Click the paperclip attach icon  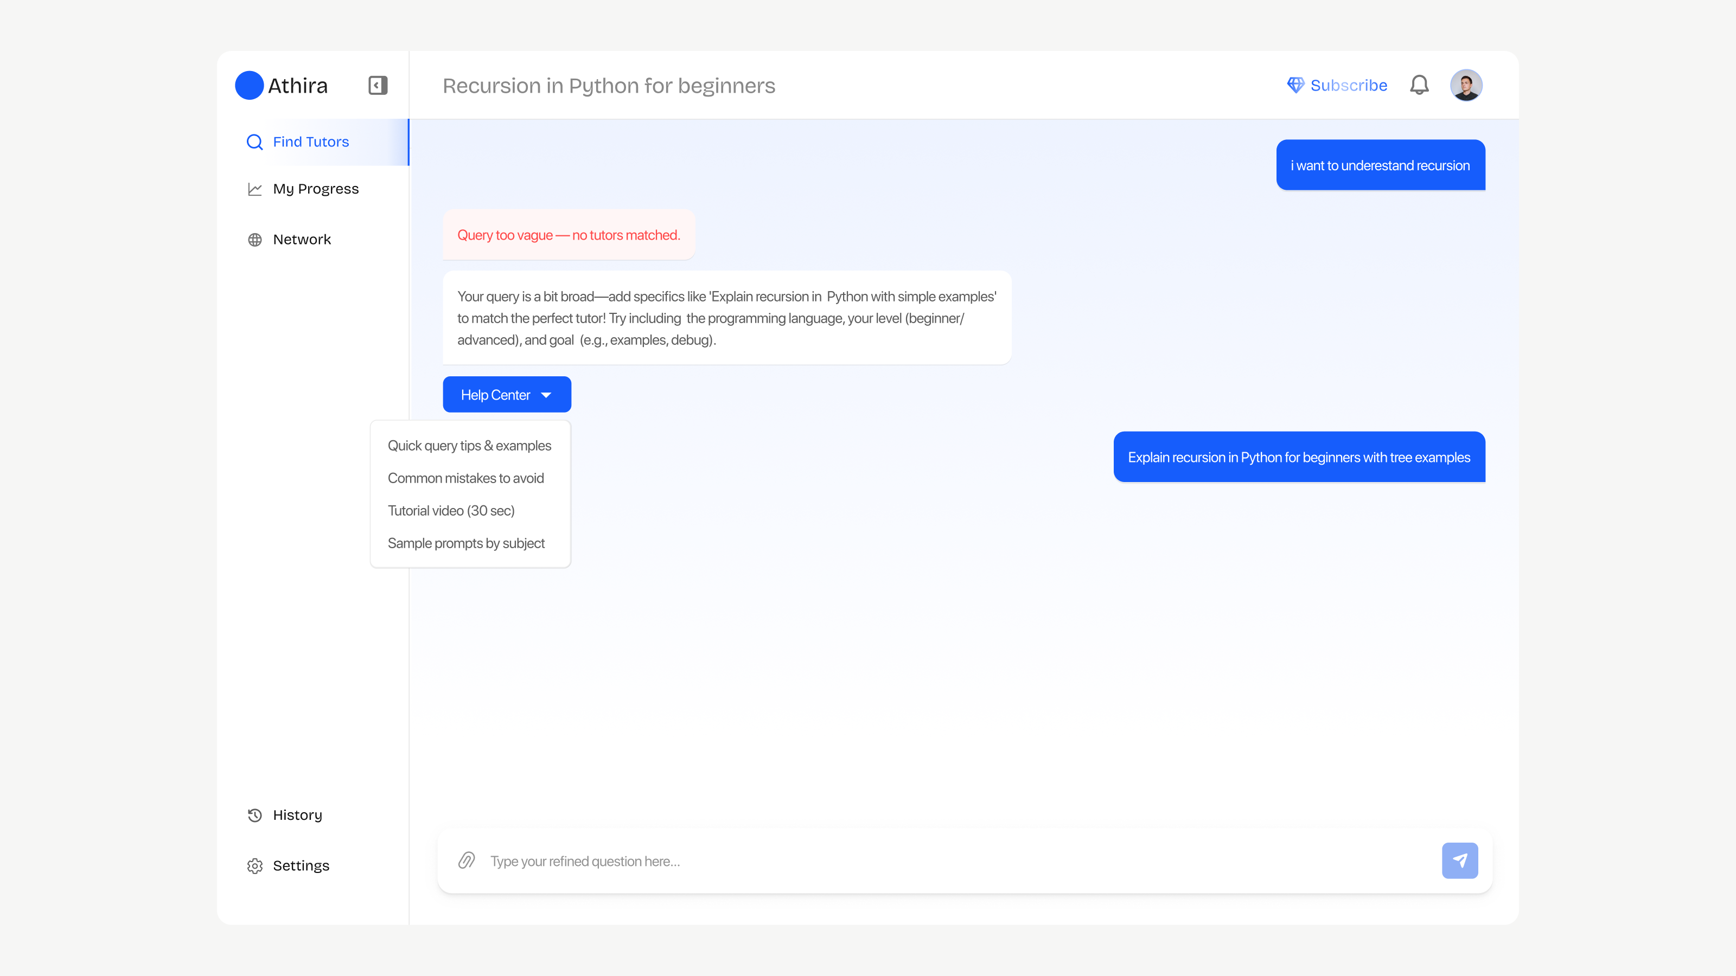[x=467, y=860]
